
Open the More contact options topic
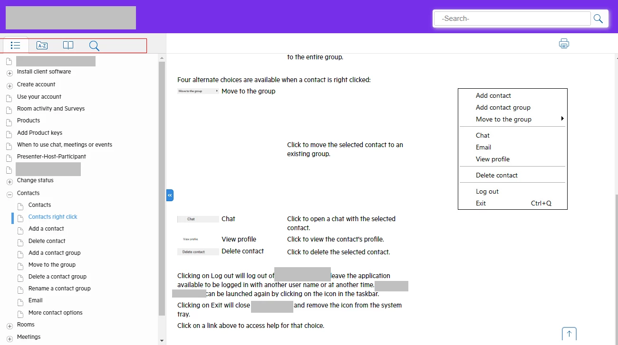tap(56, 313)
